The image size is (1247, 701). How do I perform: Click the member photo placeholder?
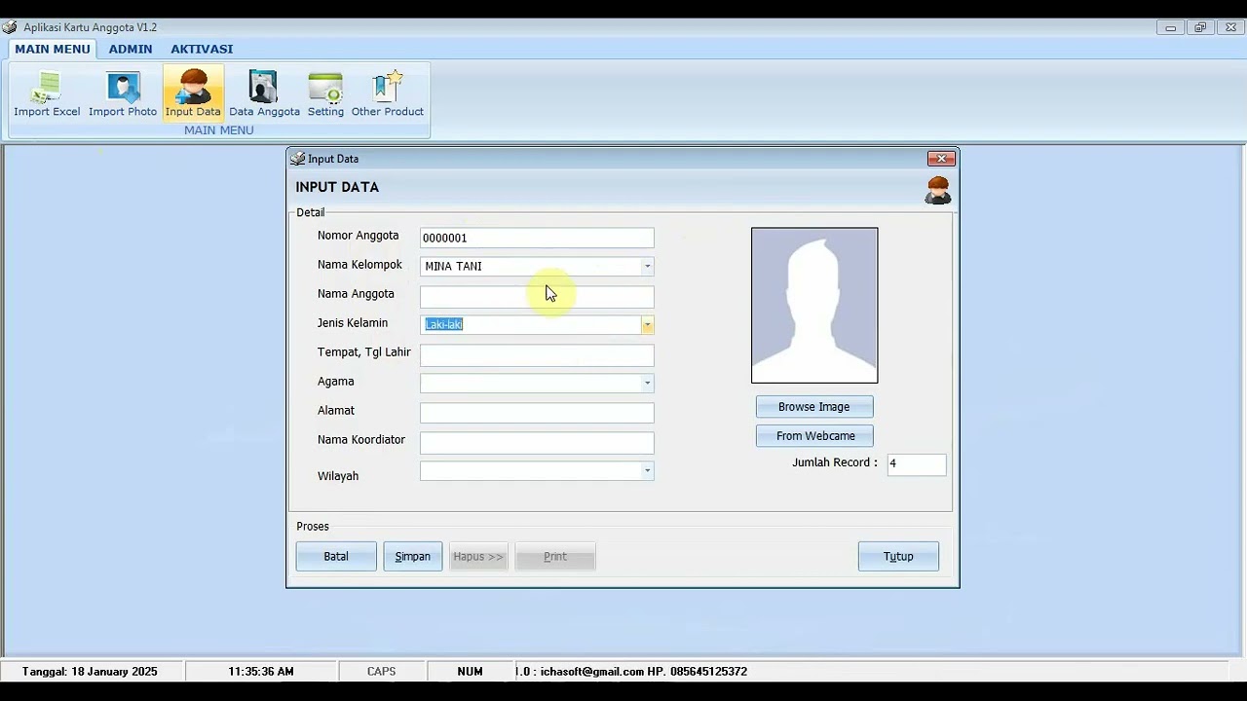(814, 306)
